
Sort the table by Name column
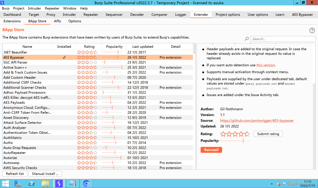click(x=27, y=46)
